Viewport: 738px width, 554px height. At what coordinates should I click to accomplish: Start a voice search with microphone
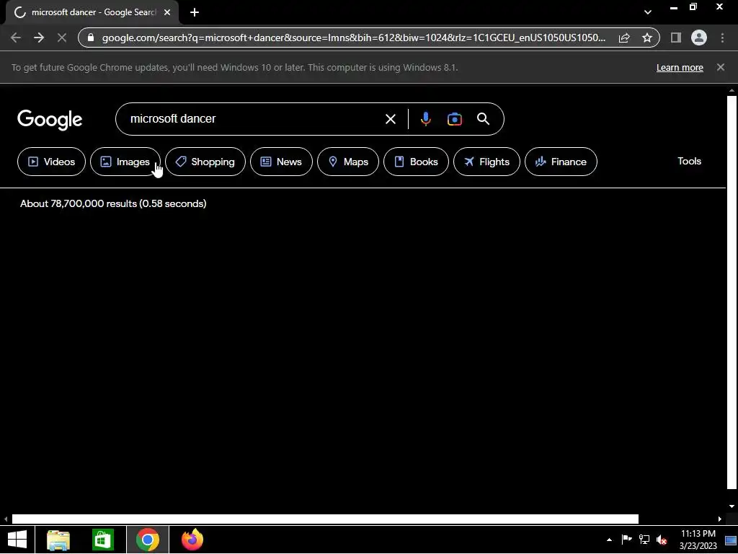click(425, 119)
